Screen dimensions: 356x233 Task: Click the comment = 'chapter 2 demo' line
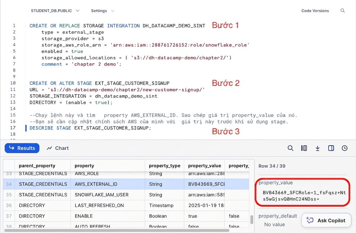81,64
